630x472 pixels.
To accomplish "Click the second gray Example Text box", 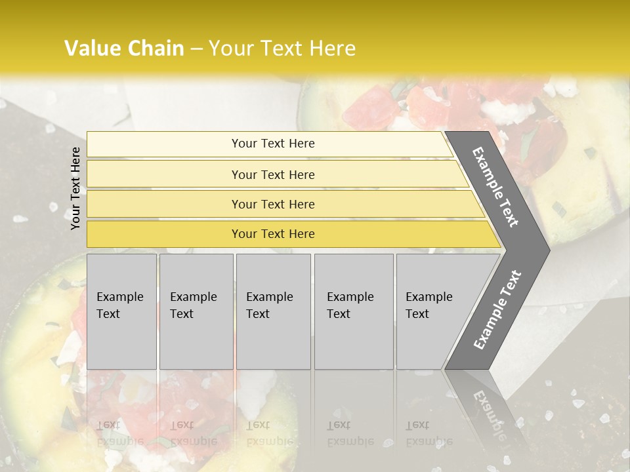I will (196, 311).
